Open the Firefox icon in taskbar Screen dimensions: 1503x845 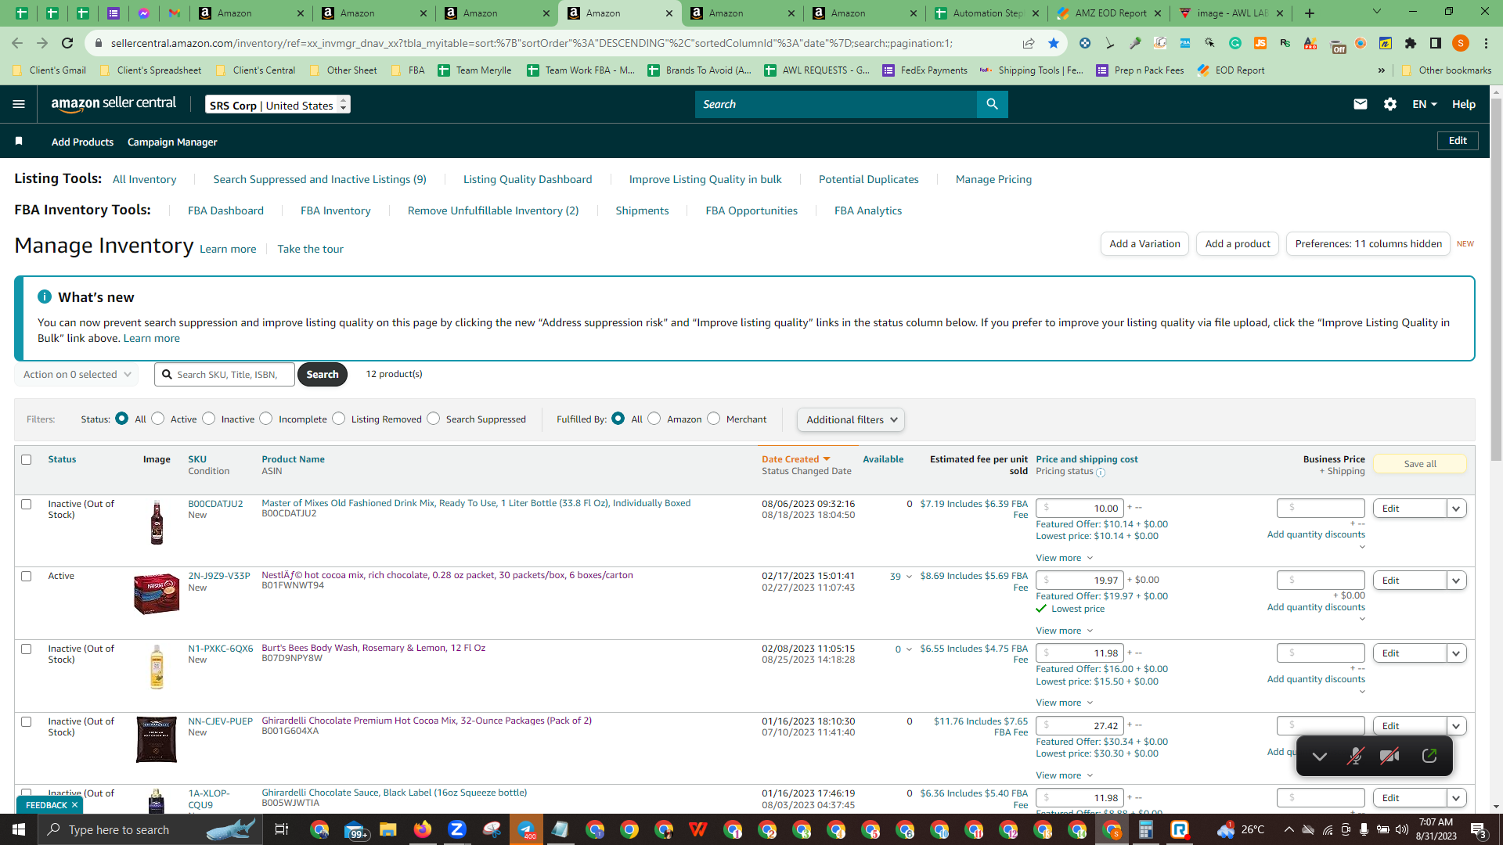(x=423, y=829)
